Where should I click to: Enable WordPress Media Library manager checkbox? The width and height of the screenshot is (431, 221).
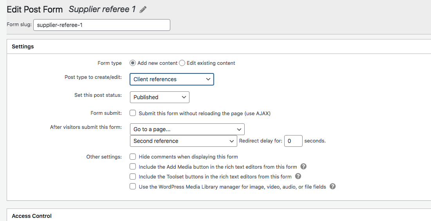tap(133, 187)
